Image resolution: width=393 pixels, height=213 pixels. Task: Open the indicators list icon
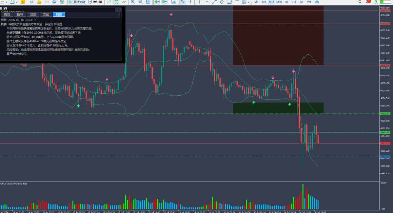click(12, 2)
